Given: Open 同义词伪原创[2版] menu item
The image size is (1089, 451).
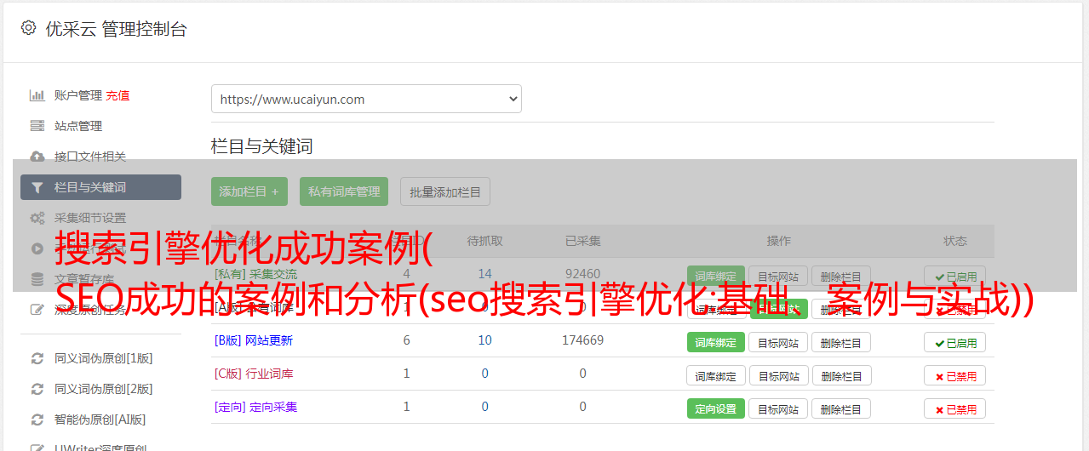Looking at the screenshot, I should (104, 389).
